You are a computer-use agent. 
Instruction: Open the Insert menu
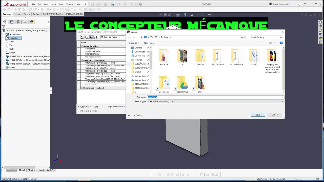pos(53,4)
